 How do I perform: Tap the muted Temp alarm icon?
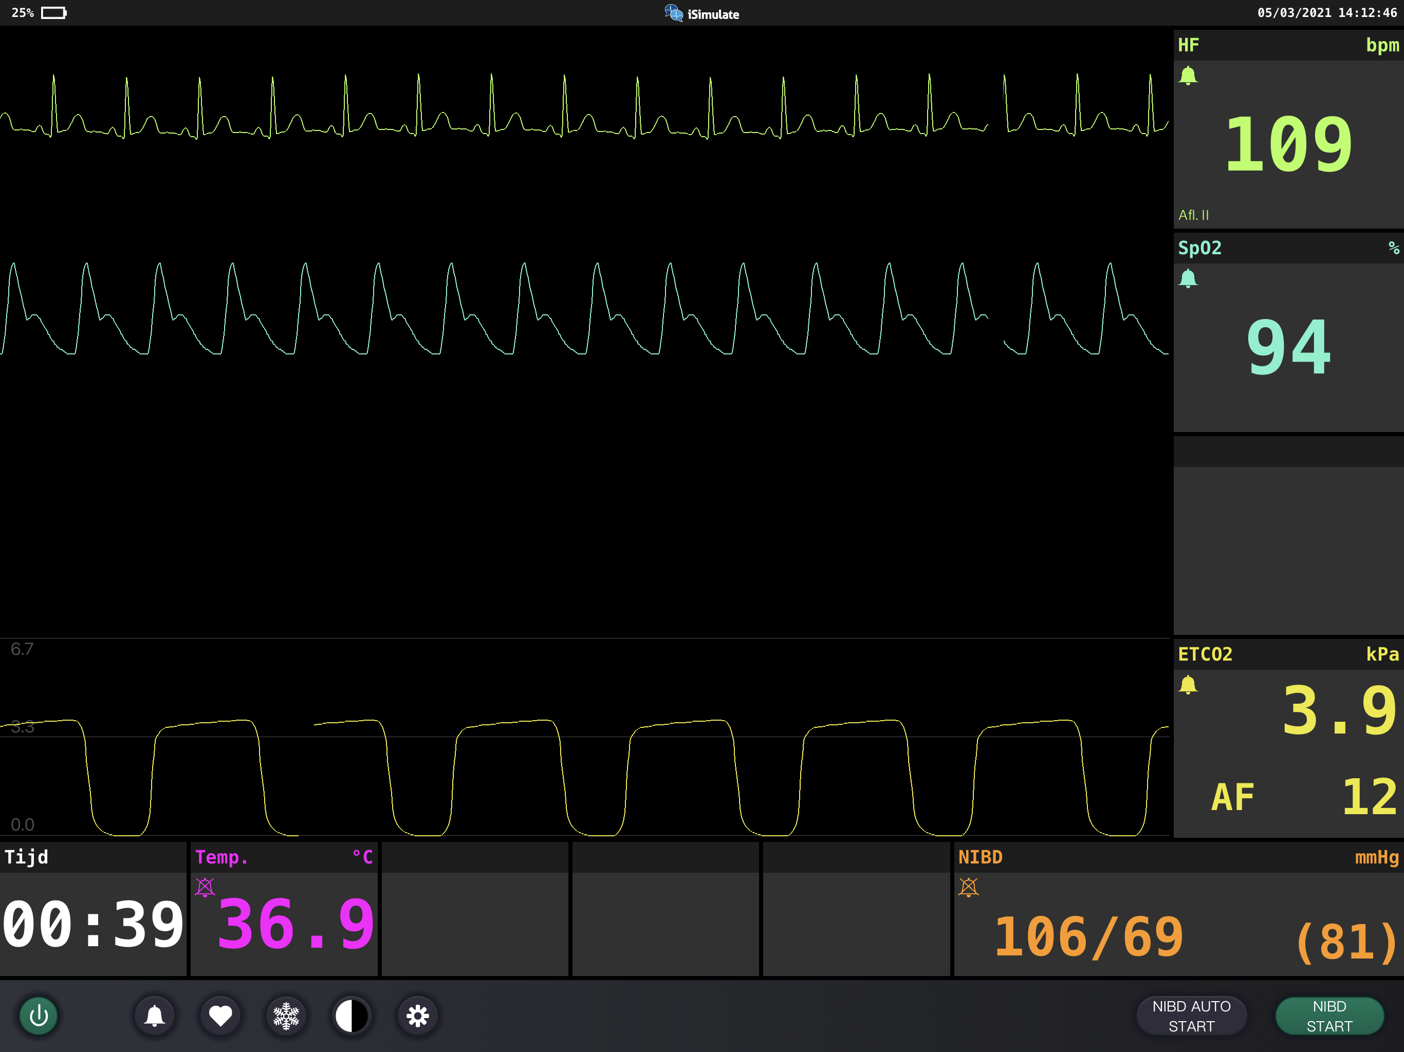[x=205, y=887]
